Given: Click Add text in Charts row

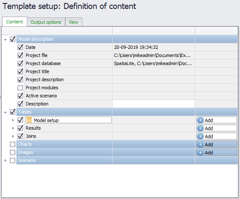Looking at the screenshot, I should (209, 145).
